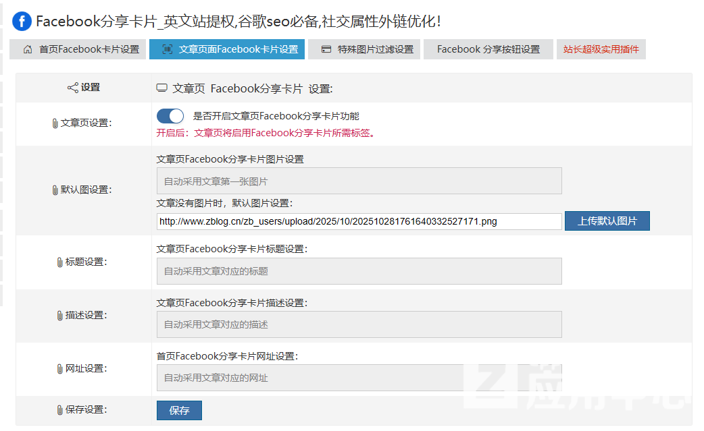
Task: Click the Facebook logo icon in title
Action: tap(22, 21)
